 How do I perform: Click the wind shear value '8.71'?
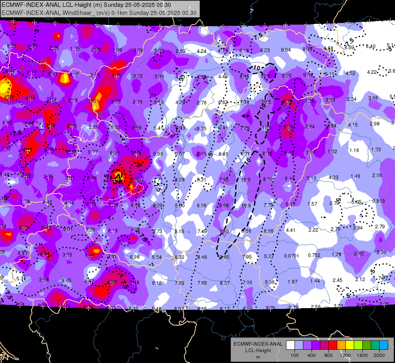[245, 154]
